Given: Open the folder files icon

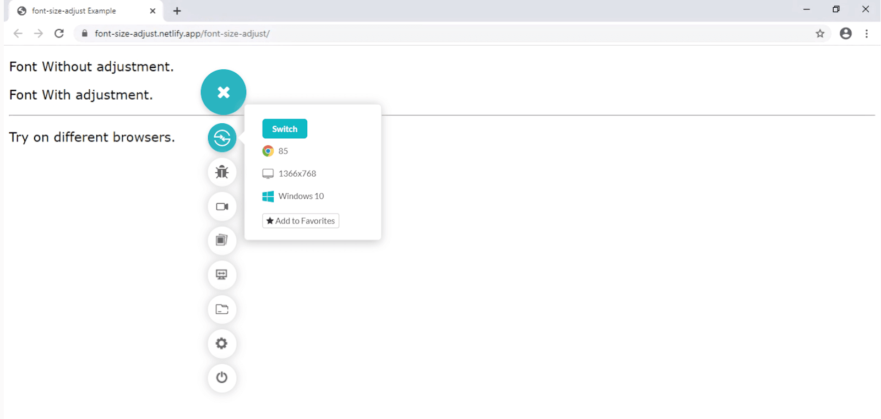Looking at the screenshot, I should [222, 309].
